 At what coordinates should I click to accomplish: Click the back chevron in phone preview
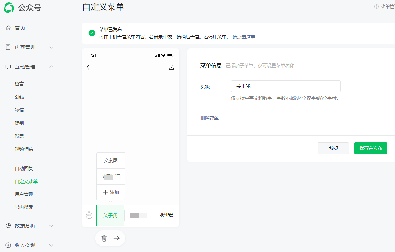pos(88,67)
